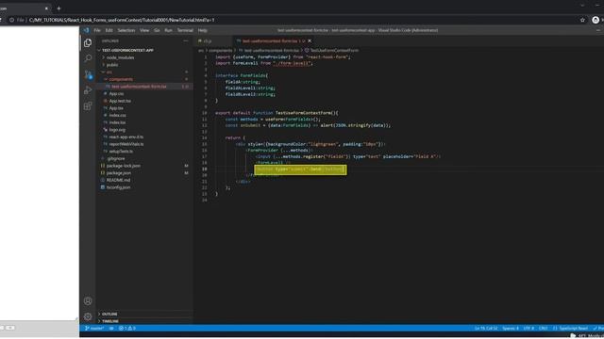Bookmark page with browser star icon
Screen dimensions: 604x339
coord(582,20)
